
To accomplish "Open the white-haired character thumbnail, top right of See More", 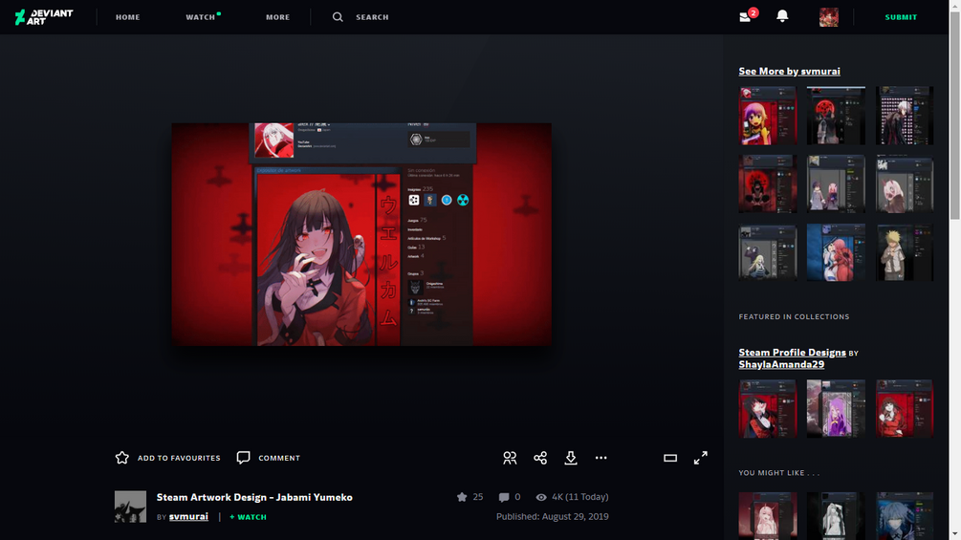I will (x=905, y=116).
